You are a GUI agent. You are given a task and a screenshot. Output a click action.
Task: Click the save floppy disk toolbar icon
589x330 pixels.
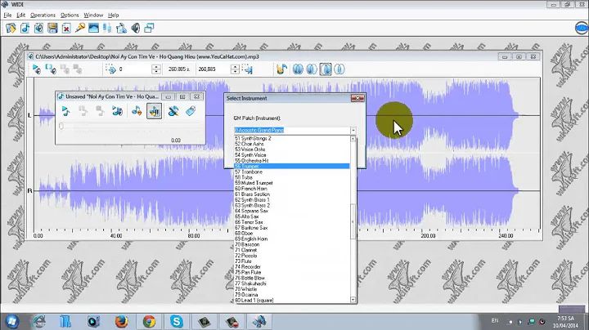pos(52,28)
